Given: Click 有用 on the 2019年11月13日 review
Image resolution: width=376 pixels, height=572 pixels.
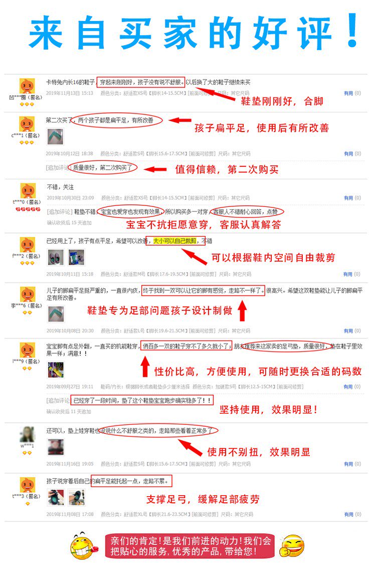Looking at the screenshot, I should [x=348, y=93].
